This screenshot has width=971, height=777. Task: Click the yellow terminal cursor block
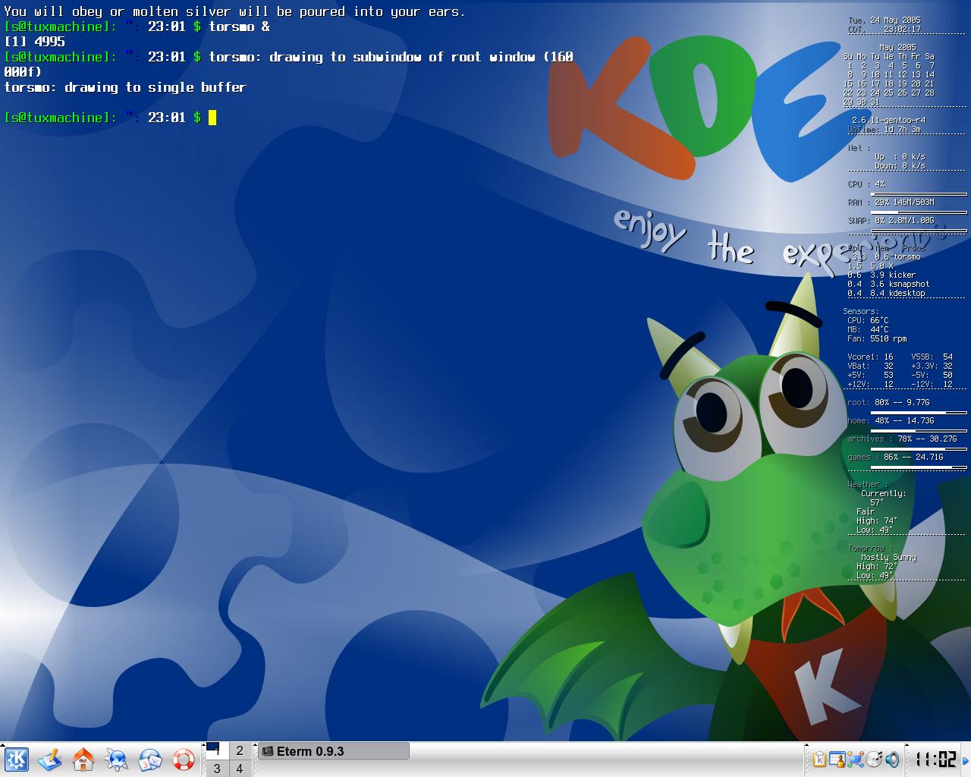[212, 118]
